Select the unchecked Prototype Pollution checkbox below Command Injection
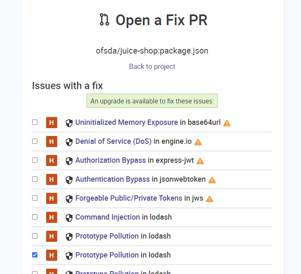301x274 pixels. tap(35, 236)
